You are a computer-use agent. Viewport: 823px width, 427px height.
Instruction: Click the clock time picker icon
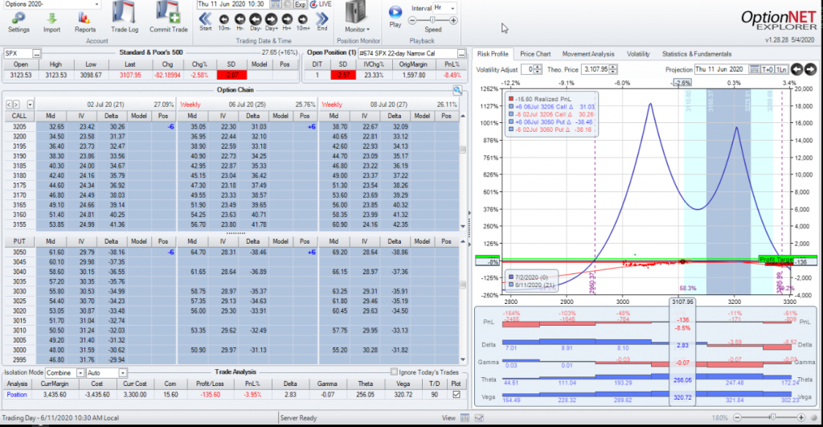pyautogui.click(x=287, y=4)
